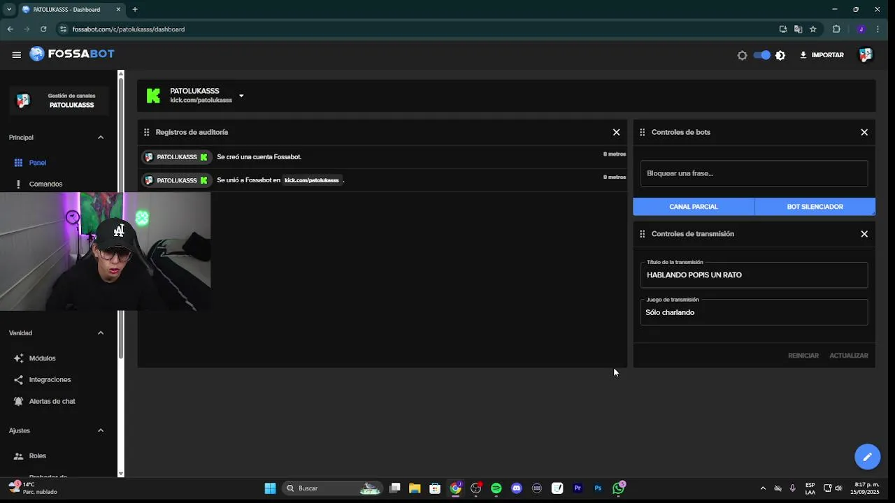This screenshot has height=503, width=895.
Task: Collapse the Ajustes sidebar section
Action: [101, 431]
